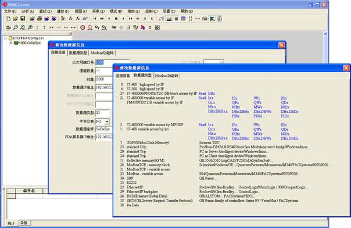Image resolution: width=351 pixels, height=228 pixels.
Task: Click the first Xy plot icon
Action: (96, 27)
